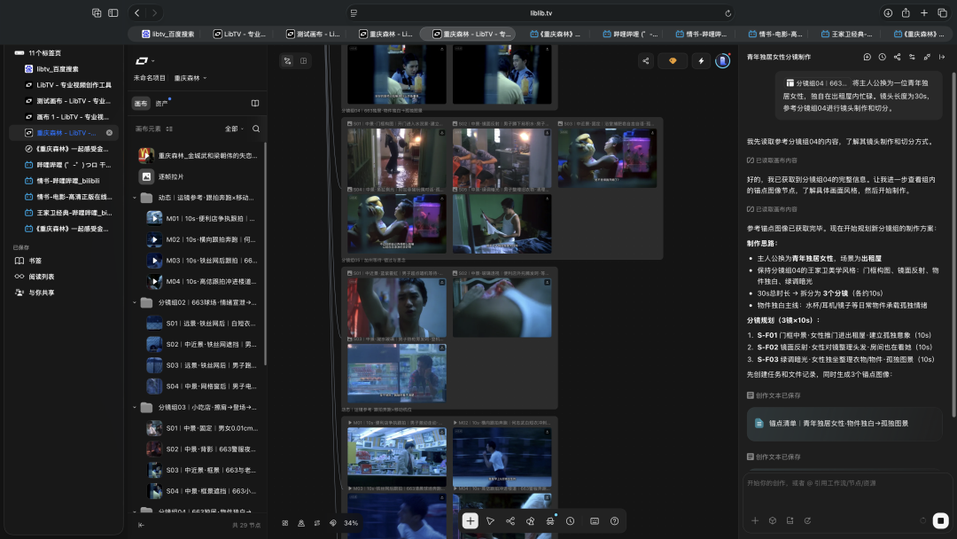
Task: Switch to the 资产 tab
Action: point(162,104)
